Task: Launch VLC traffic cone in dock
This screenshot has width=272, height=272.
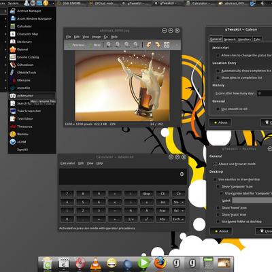Action: [x=96, y=263]
